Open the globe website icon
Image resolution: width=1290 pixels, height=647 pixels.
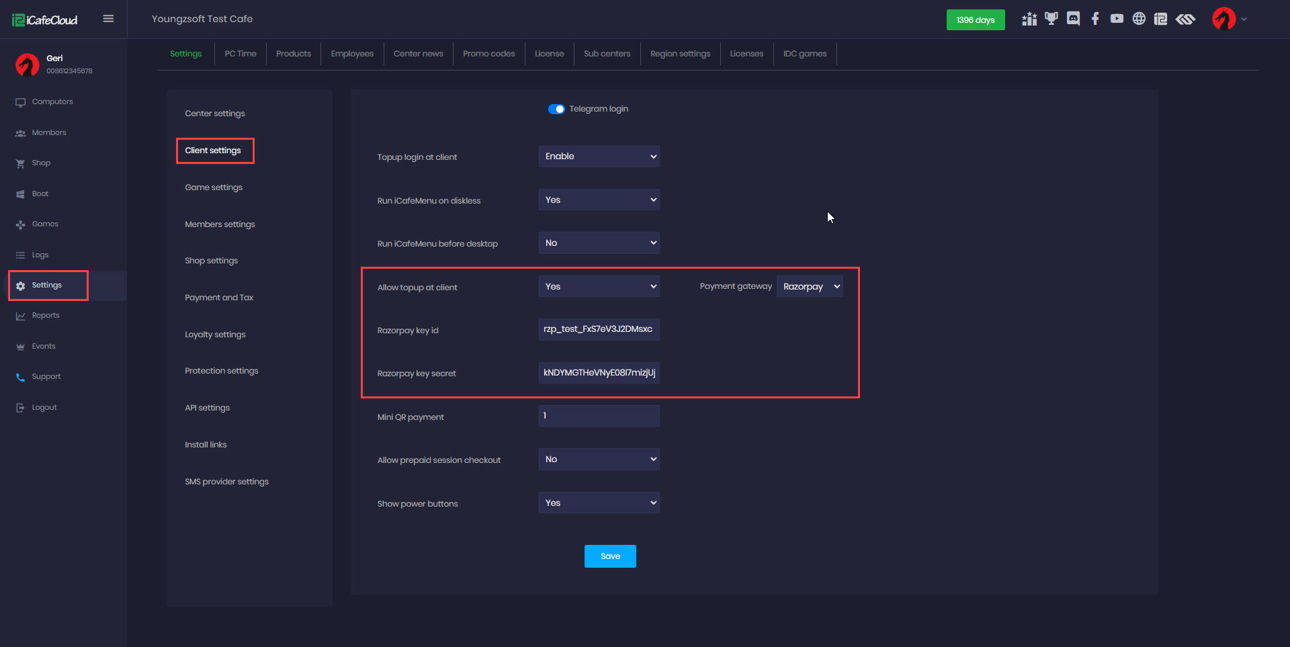pos(1139,19)
